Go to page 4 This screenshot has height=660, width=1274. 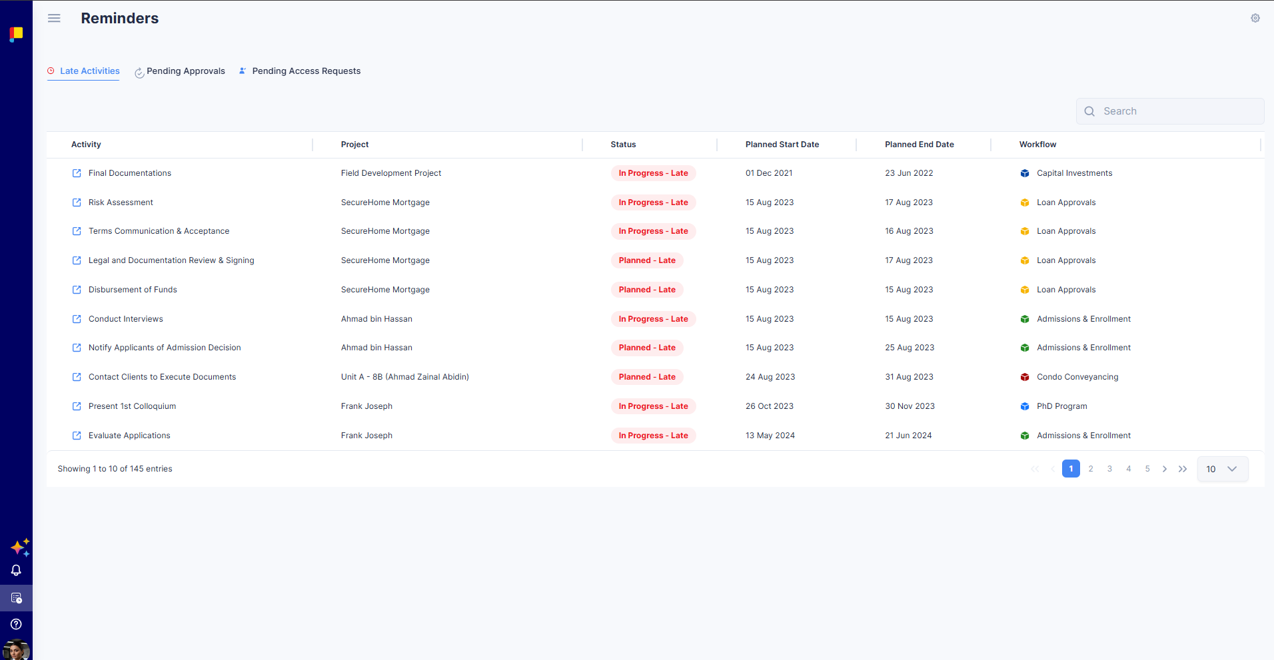(x=1129, y=469)
